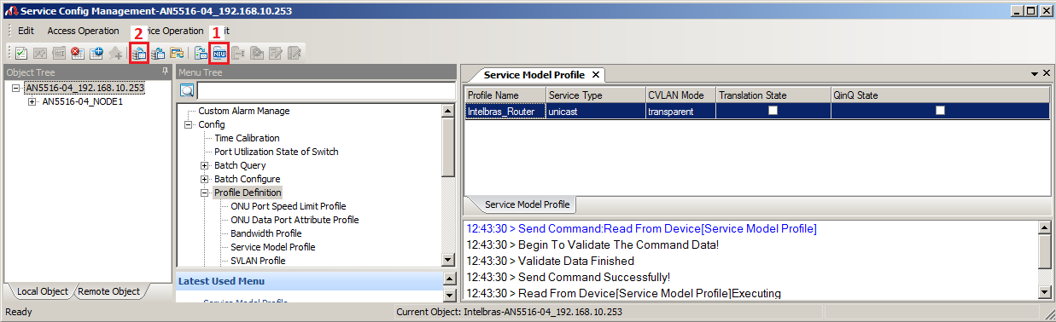Screen dimensions: 1056x322
Task: Open the tab list dropdown arrow at panel top-right
Action: click(x=1035, y=75)
